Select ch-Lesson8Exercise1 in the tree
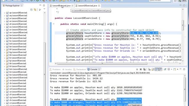Image resolution: width=189 pixels, height=106 pixels. point(18,100)
